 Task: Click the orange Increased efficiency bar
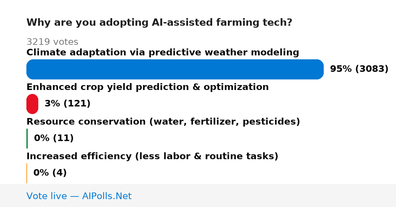click(x=27, y=173)
